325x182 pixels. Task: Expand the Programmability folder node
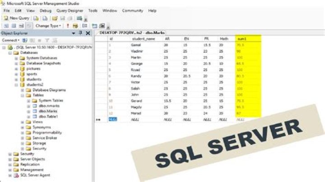[23, 132]
